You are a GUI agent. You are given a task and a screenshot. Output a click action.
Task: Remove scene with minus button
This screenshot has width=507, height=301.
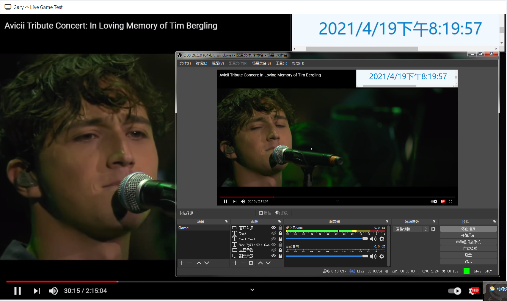(x=189, y=263)
